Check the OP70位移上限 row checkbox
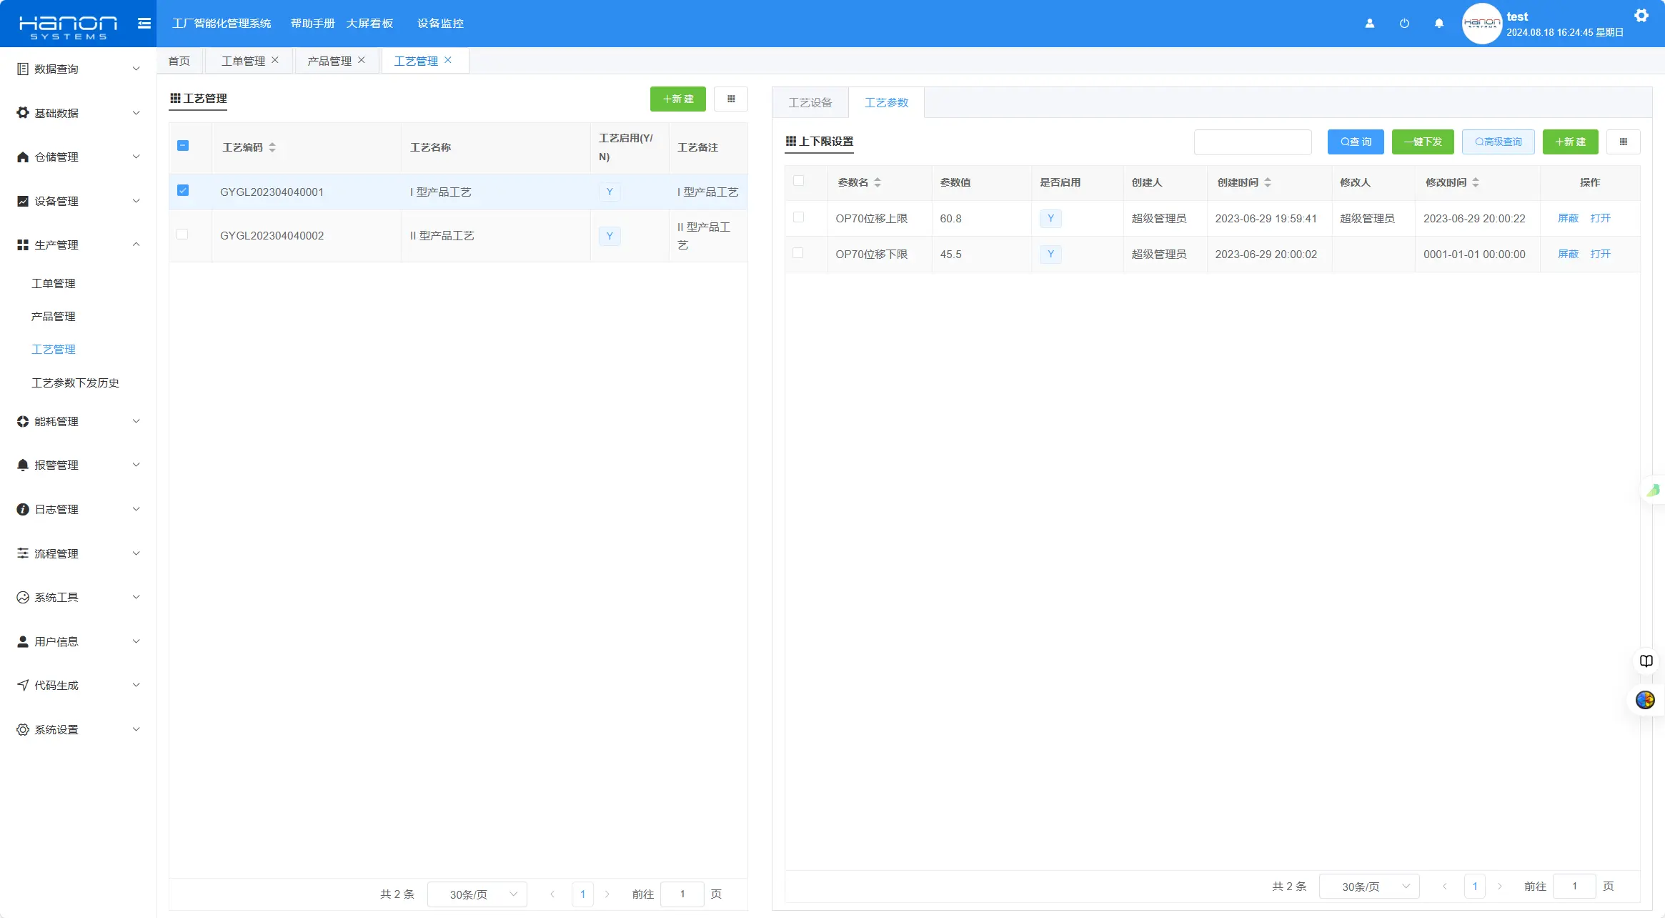The width and height of the screenshot is (1665, 918). (x=798, y=217)
